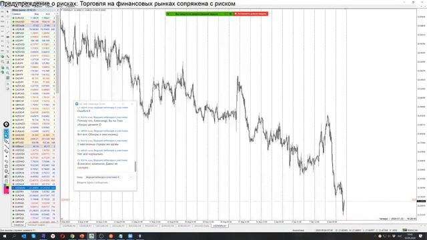Select AUDUSD row in Market Watch
Viewport: 427px width, 240px height.
pos(34,44)
